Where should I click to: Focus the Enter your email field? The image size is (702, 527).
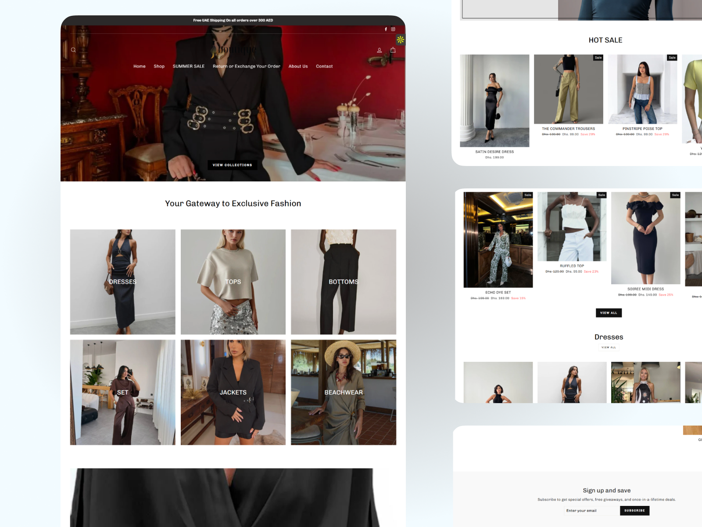591,511
